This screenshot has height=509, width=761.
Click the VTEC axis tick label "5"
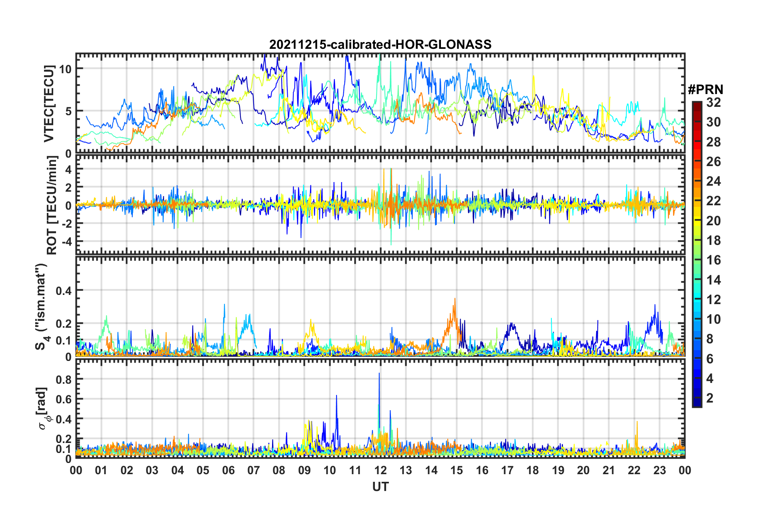point(68,111)
